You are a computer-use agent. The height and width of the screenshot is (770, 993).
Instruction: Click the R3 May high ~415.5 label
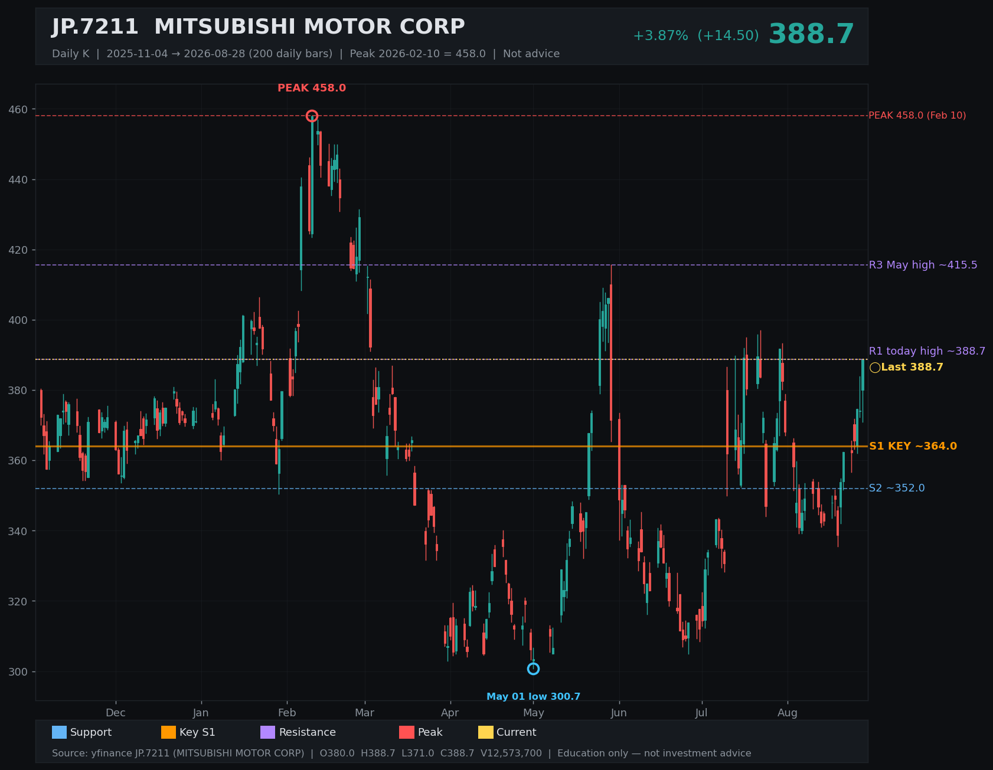click(923, 265)
